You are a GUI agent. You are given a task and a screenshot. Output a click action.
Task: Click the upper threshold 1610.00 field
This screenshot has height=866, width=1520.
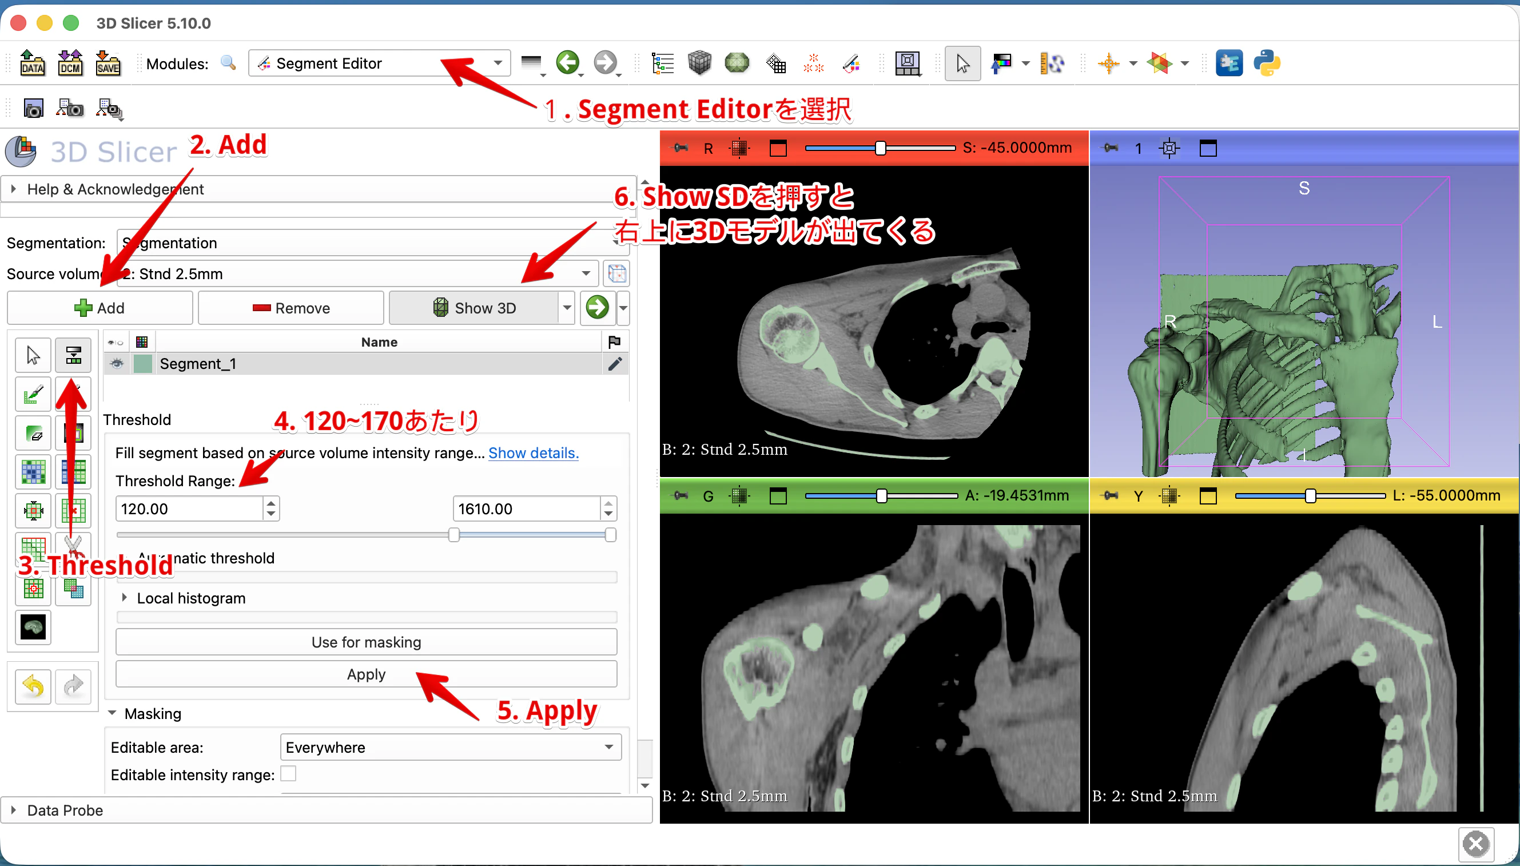coord(527,509)
